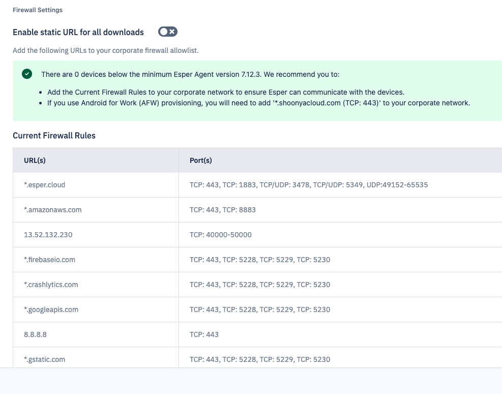Select the *.gstatic.com URL entry

tap(45, 359)
